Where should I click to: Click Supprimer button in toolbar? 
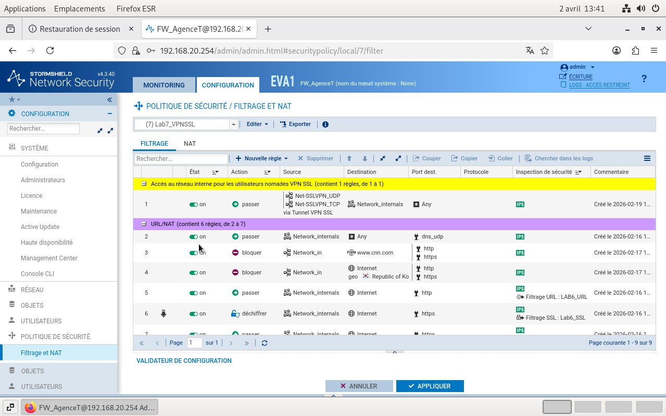pos(316,158)
